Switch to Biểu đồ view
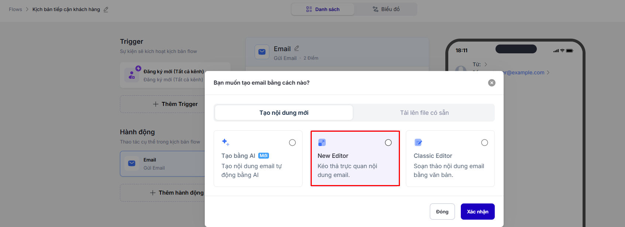Viewport: 625px width, 227px height. [x=386, y=9]
